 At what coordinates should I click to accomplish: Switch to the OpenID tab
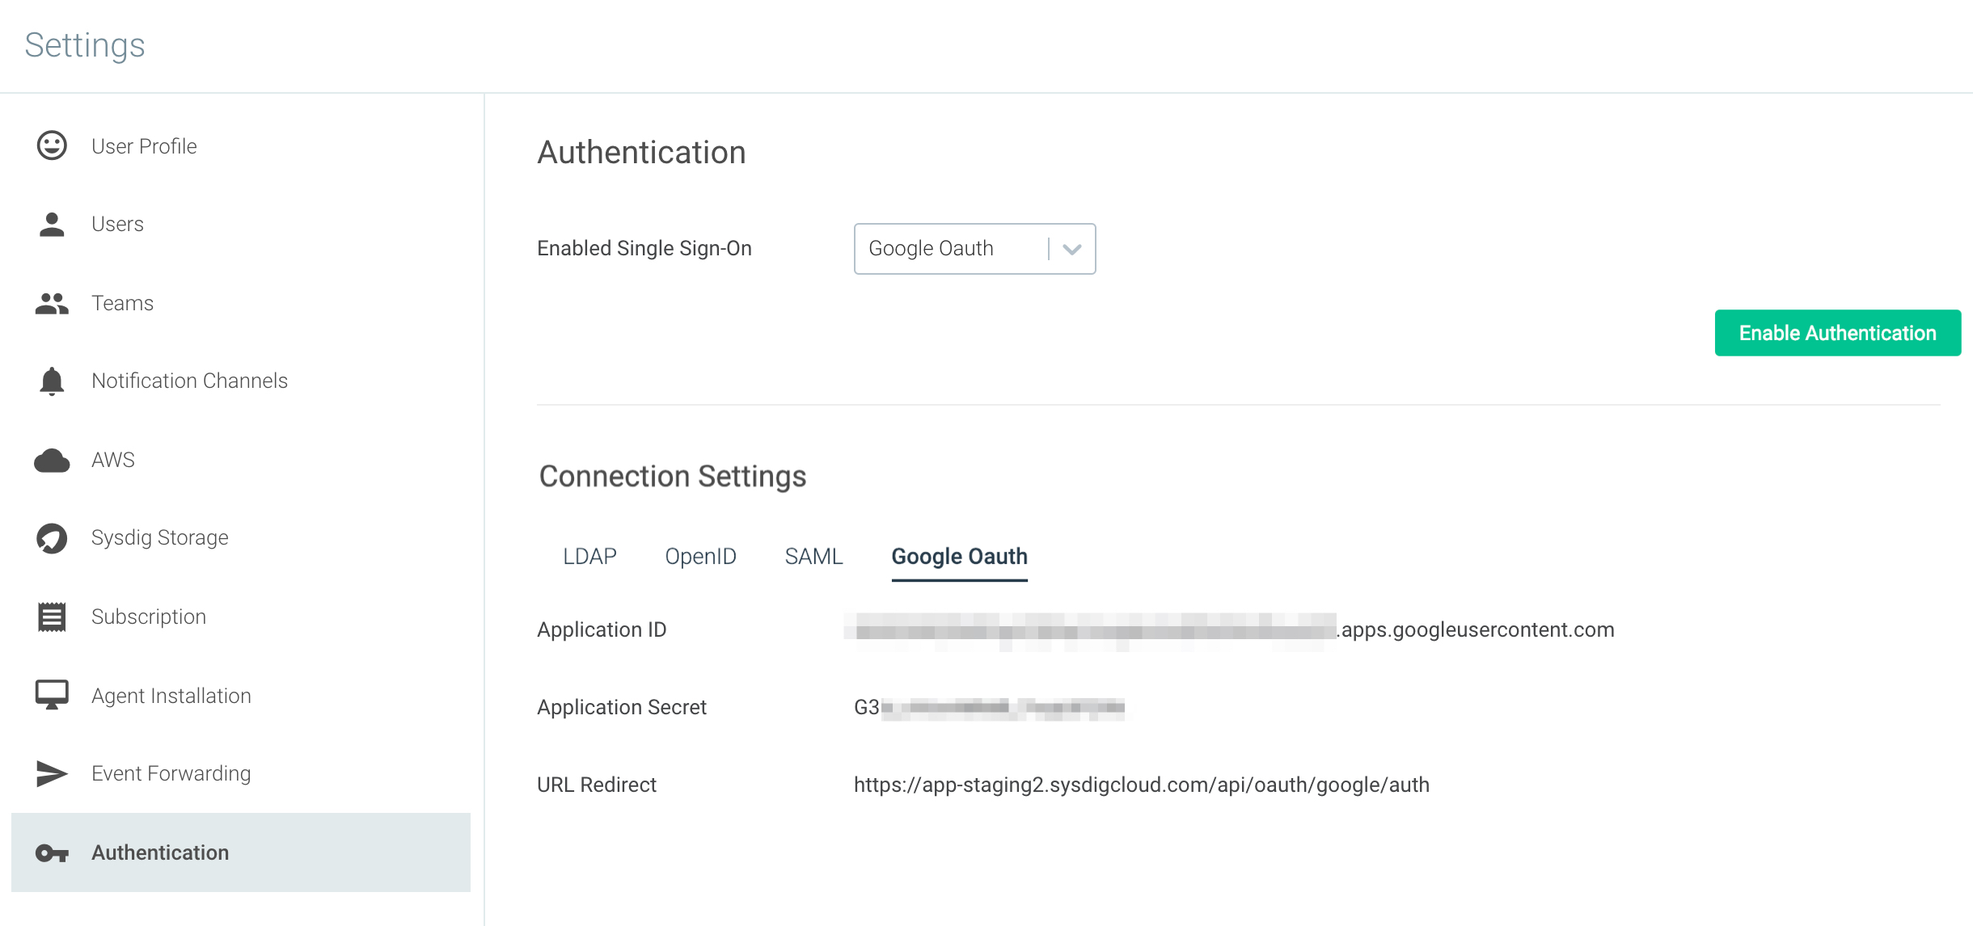pyautogui.click(x=700, y=557)
